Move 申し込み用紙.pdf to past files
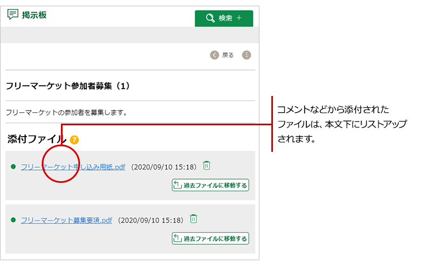 [x=210, y=185]
